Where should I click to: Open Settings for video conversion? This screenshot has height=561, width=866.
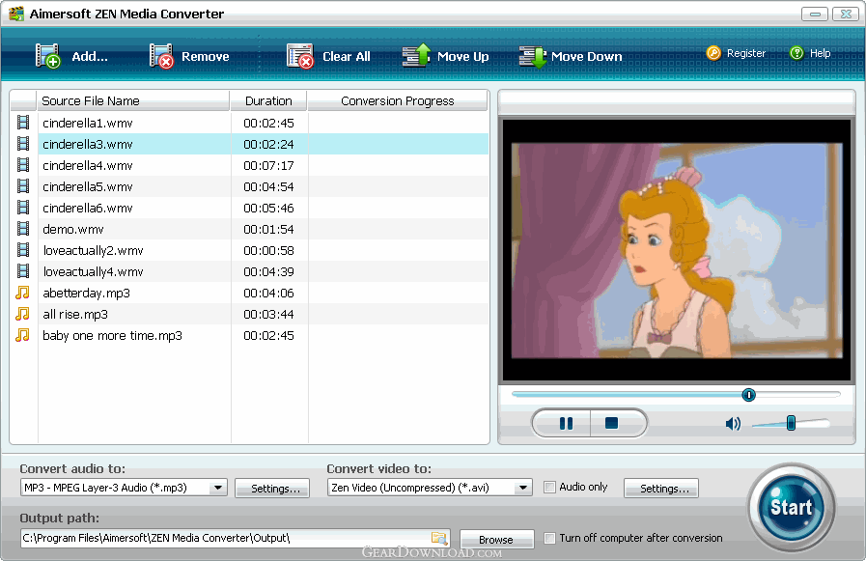pos(661,489)
